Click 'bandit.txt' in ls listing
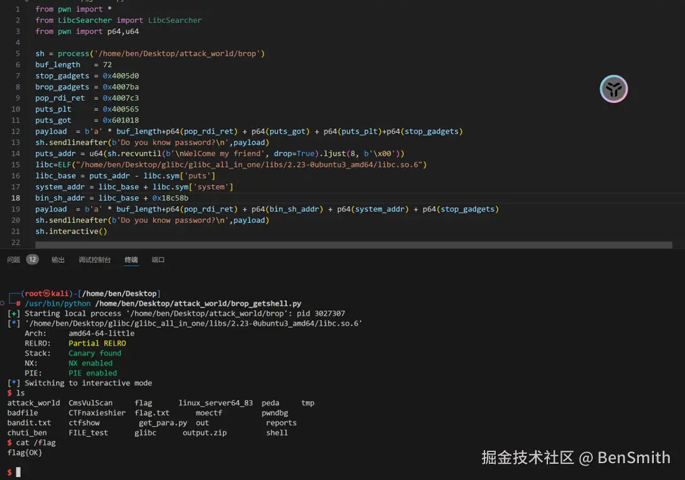This screenshot has width=685, height=480. tap(29, 423)
